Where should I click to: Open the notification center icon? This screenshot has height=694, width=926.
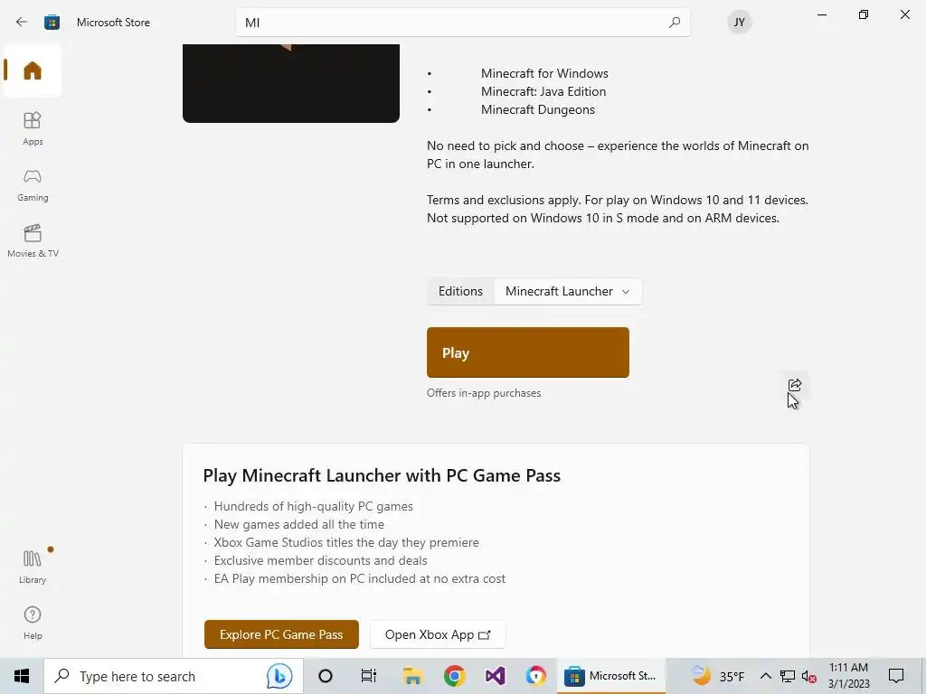point(896,676)
